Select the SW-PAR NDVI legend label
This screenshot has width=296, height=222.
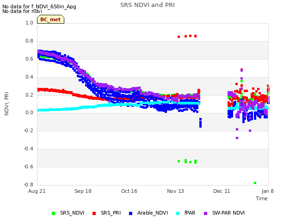(228, 213)
